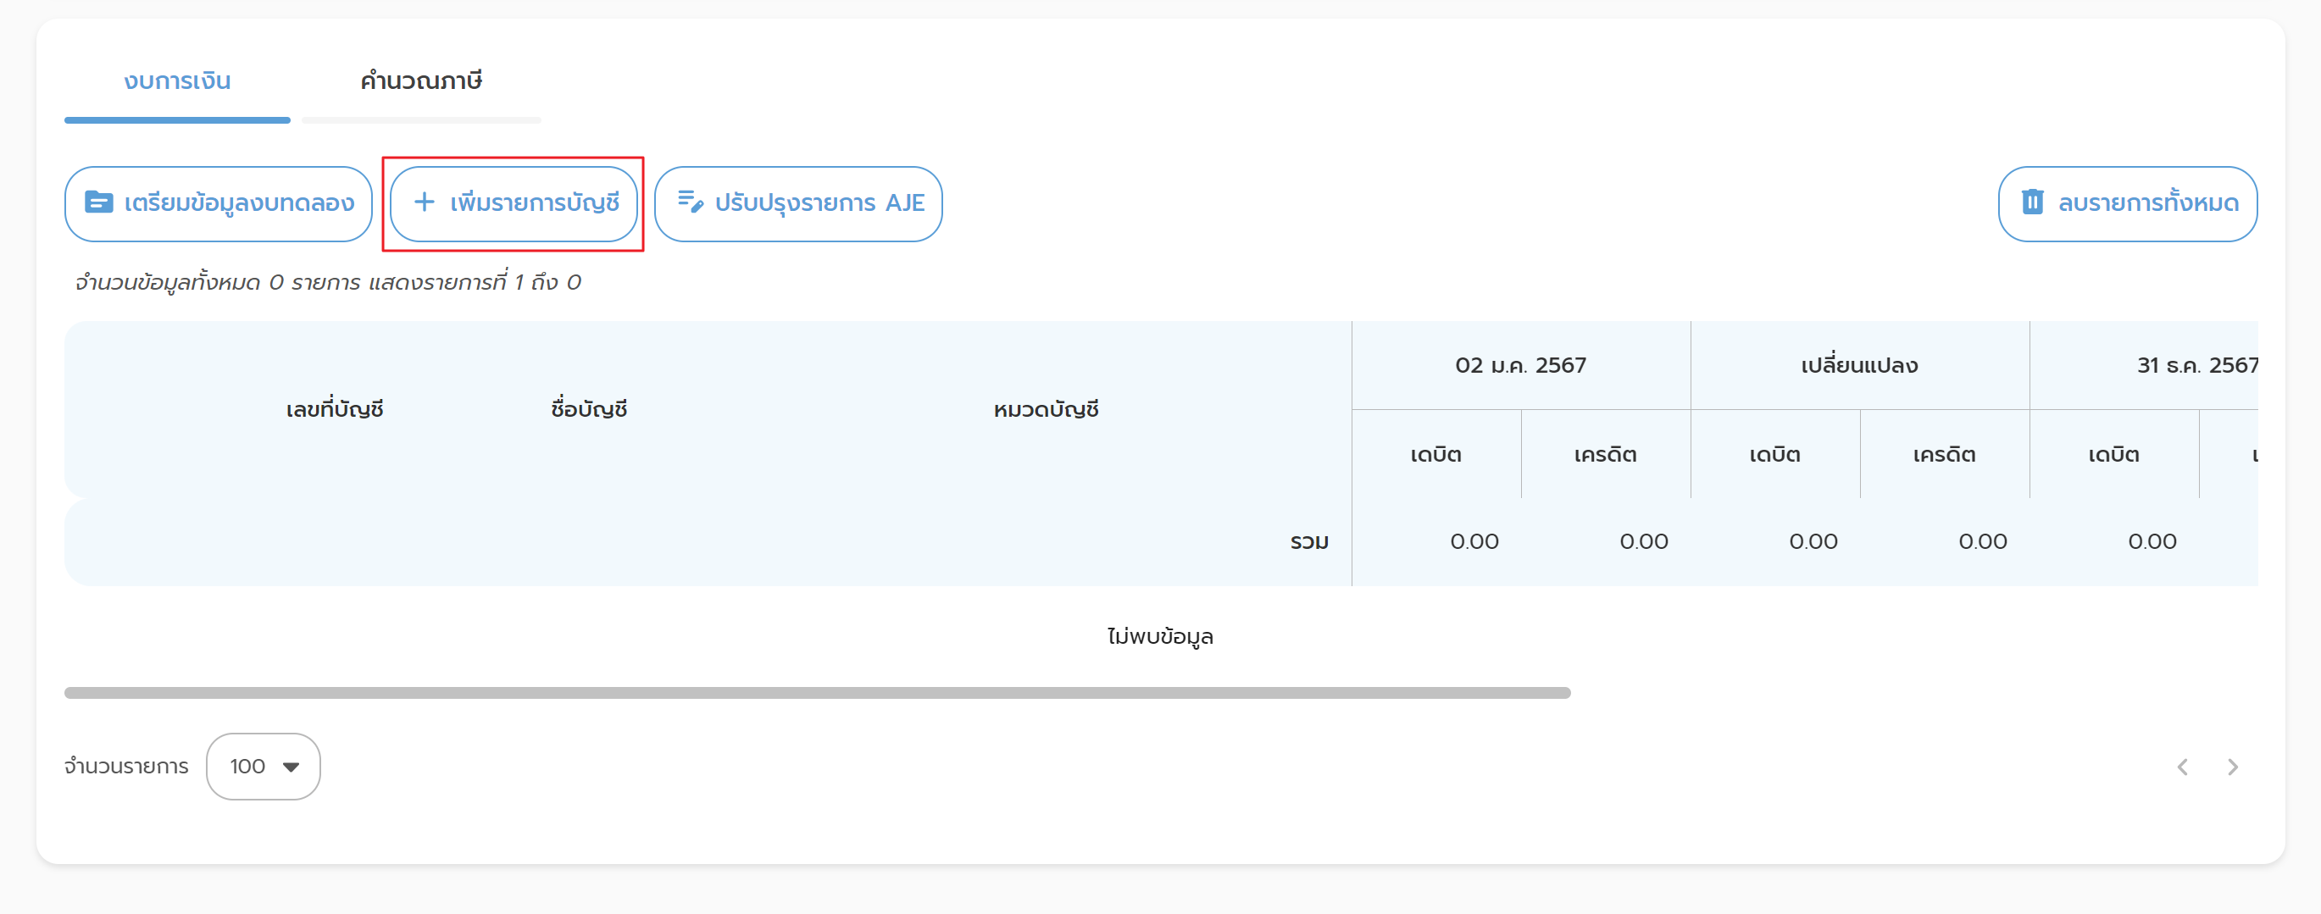Click folder icon on เตรียมข้อมูลงบทดลอง button

(98, 202)
